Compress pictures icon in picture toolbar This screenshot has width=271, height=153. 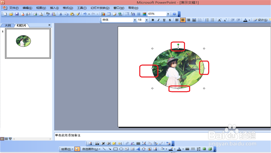(x=144, y=143)
